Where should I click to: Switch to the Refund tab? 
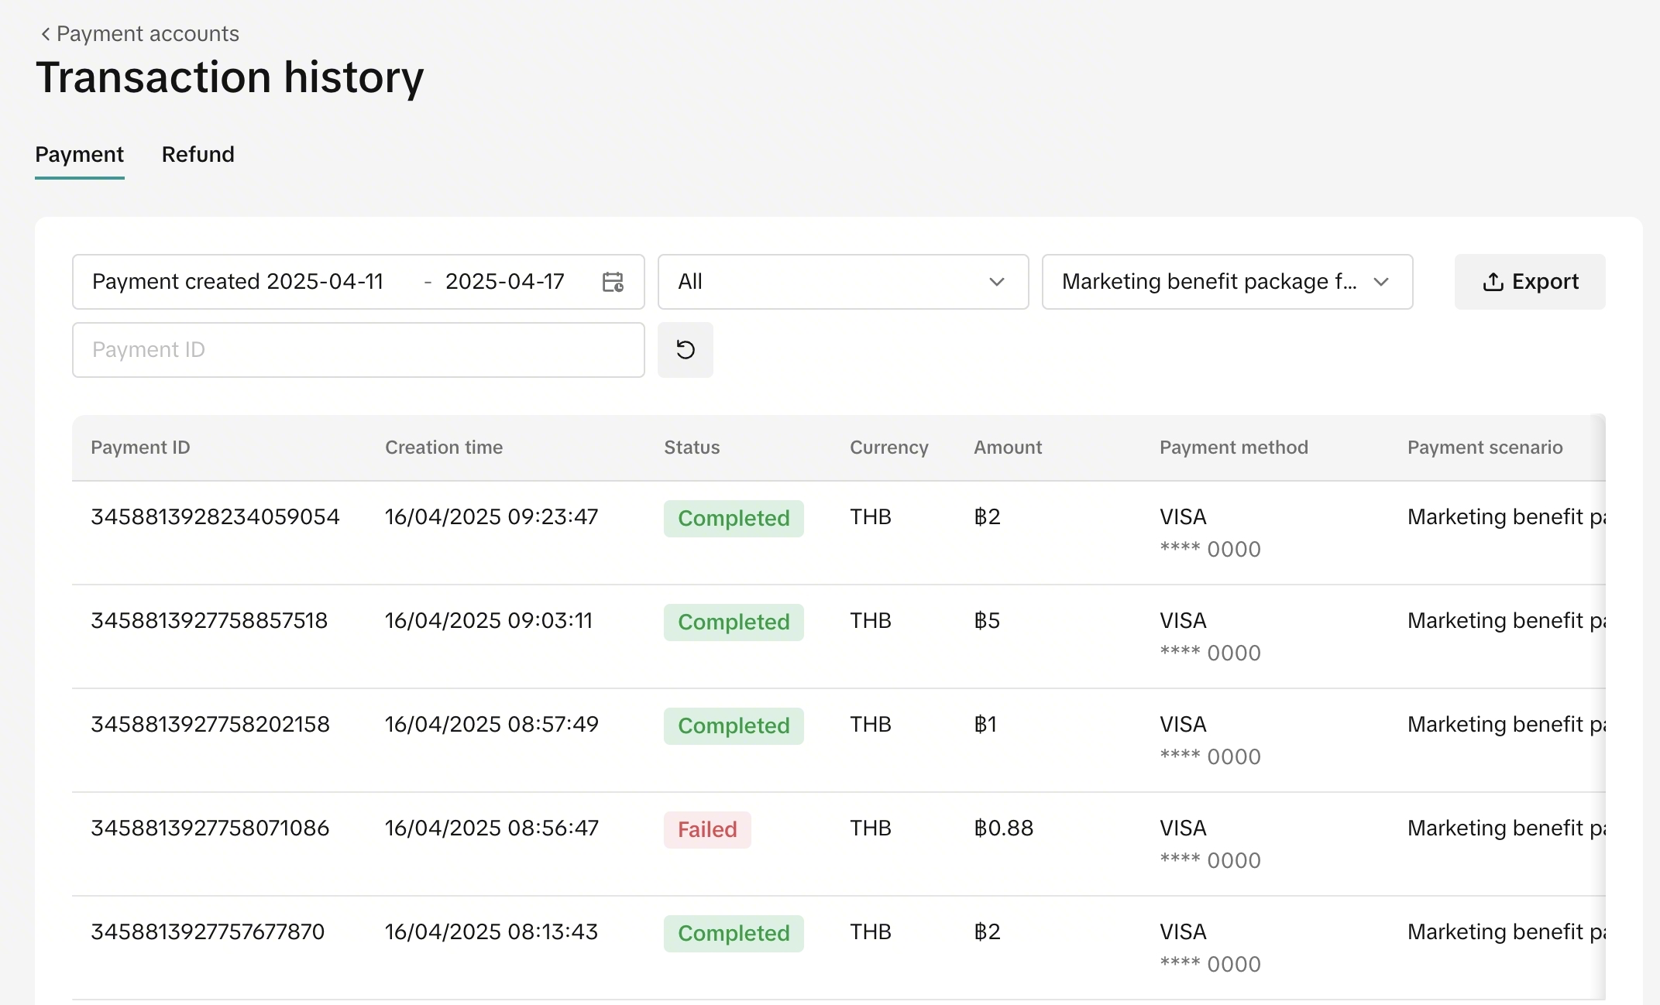pos(198,154)
